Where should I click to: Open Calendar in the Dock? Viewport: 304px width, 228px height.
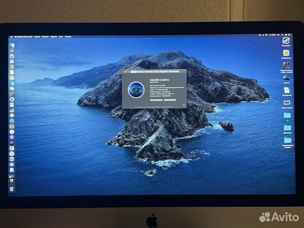[12, 62]
